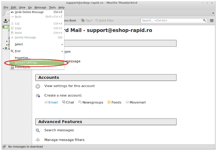This screenshot has width=217, height=150.
Task: Open Properties in the Edit menu
Action: (x=37, y=58)
